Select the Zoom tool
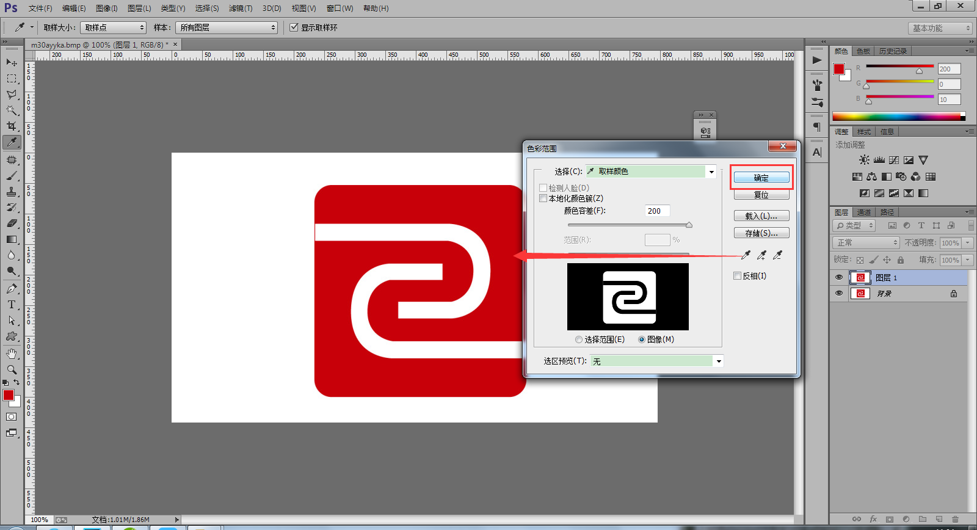Screen dimensions: 977x530 tap(12, 370)
